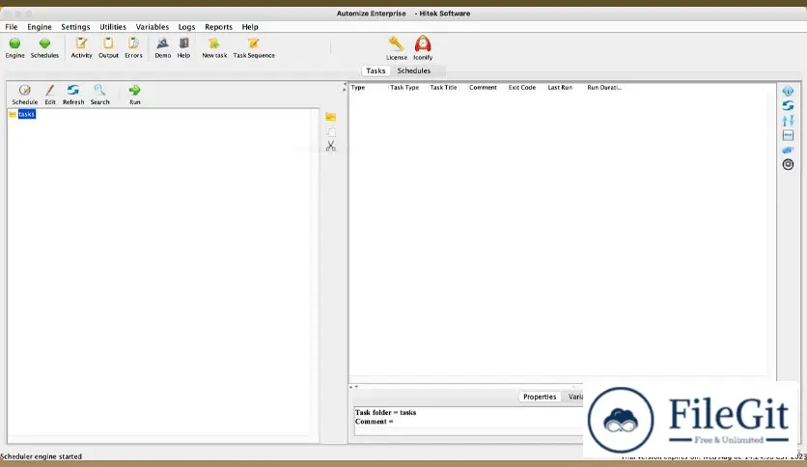The height and width of the screenshot is (467, 807).
Task: Click the split pane collapse arrows near tree
Action: tap(345, 87)
